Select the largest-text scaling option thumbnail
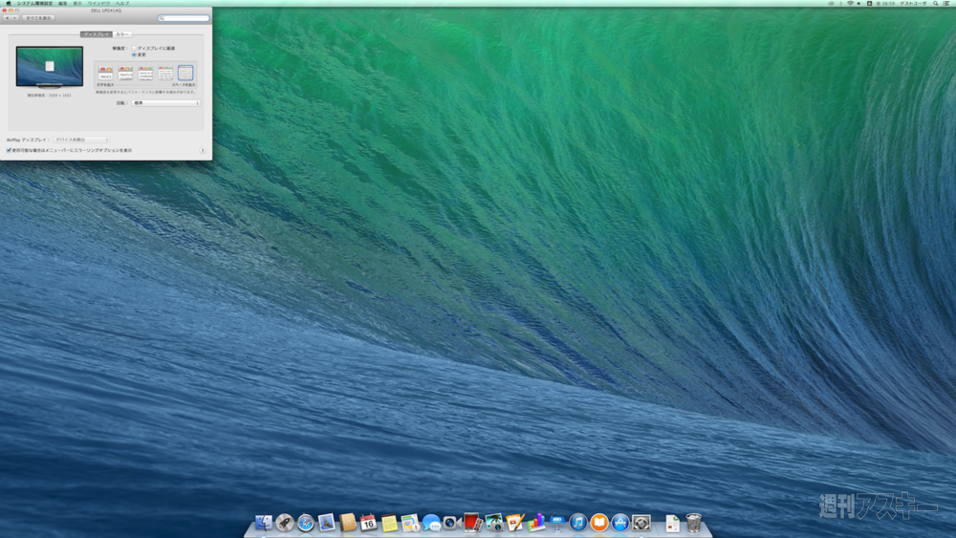The height and width of the screenshot is (538, 956). tap(105, 73)
